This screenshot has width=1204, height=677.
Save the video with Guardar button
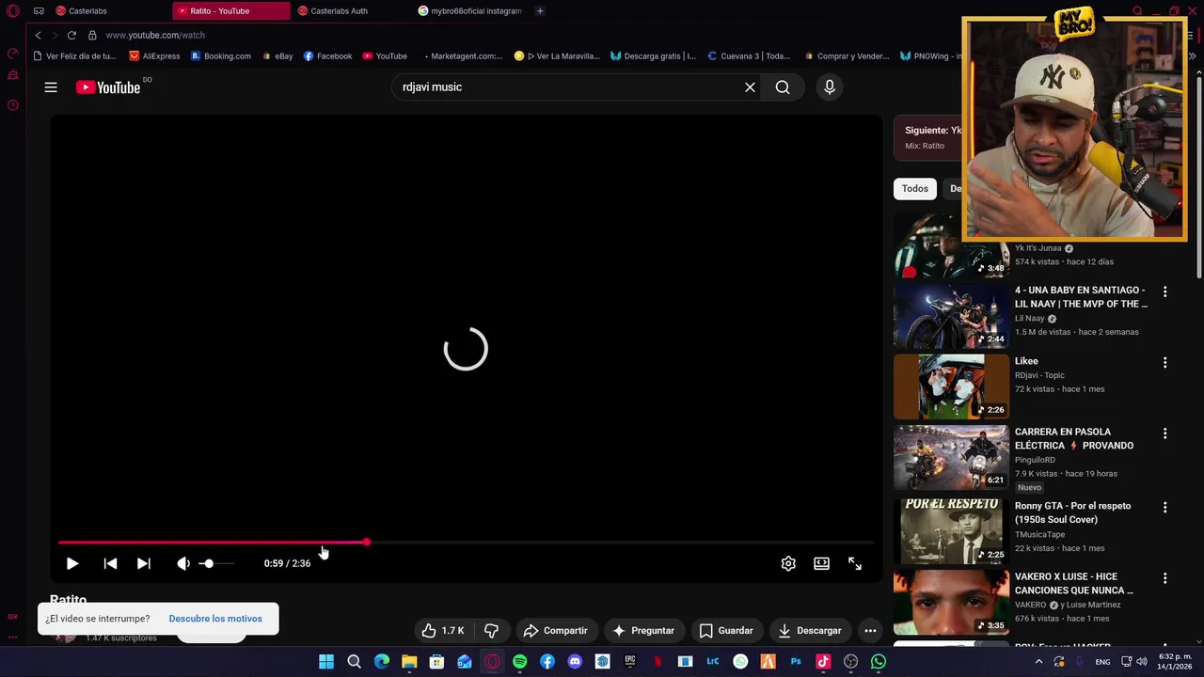(x=725, y=631)
